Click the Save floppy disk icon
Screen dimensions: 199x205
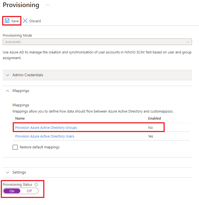click(7, 21)
